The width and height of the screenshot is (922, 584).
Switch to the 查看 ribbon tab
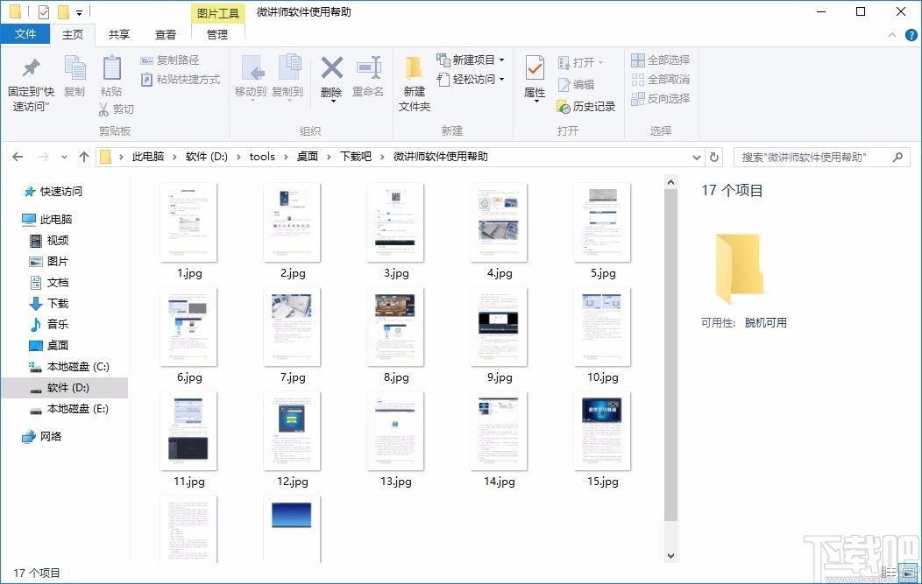pos(166,34)
